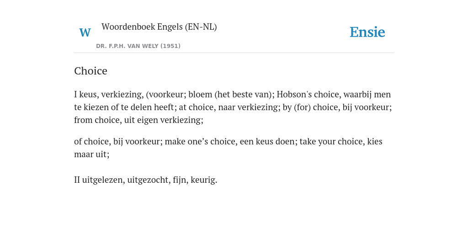The height and width of the screenshot is (234, 468).
Task: Click the blue W dictionary icon
Action: click(x=85, y=32)
